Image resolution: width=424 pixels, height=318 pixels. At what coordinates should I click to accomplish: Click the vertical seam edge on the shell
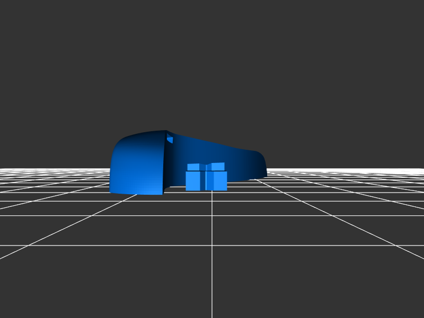pos(164,164)
